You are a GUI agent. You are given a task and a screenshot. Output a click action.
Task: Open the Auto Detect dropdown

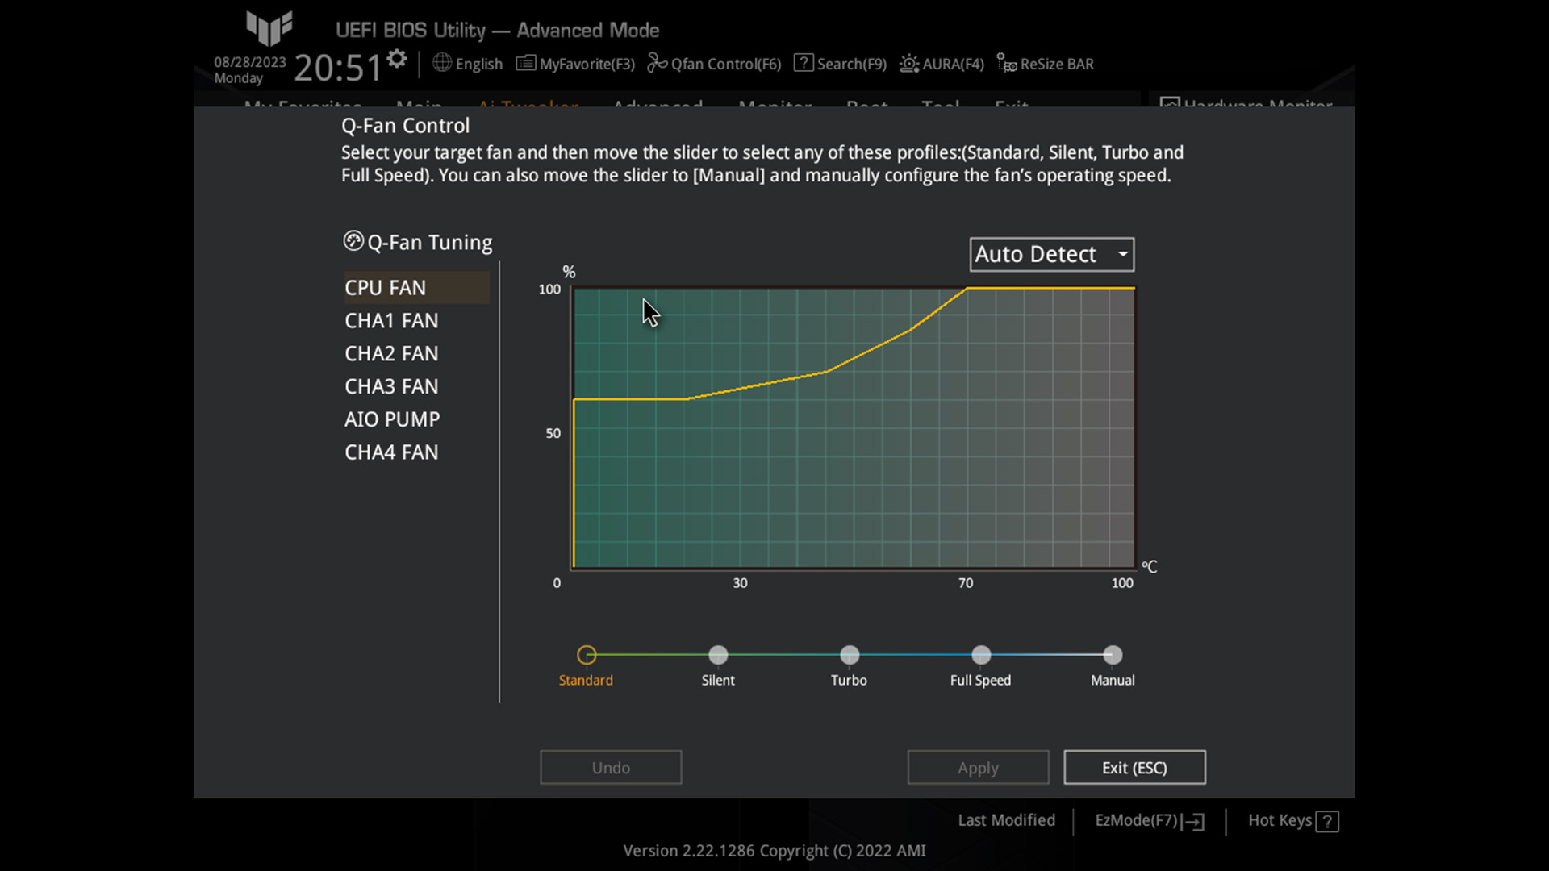click(1052, 254)
